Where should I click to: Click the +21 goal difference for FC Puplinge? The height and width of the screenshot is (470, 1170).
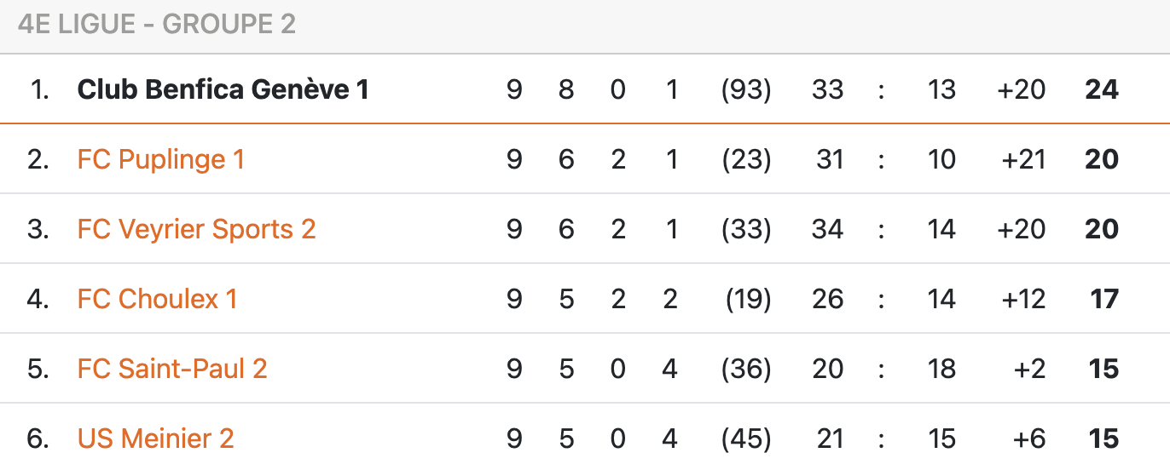1021,159
